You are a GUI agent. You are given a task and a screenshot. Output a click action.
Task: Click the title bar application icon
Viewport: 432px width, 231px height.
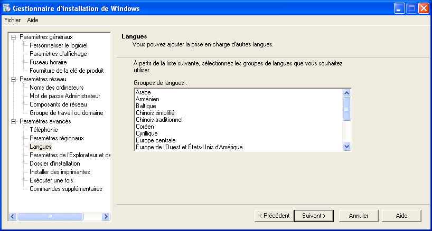point(7,8)
